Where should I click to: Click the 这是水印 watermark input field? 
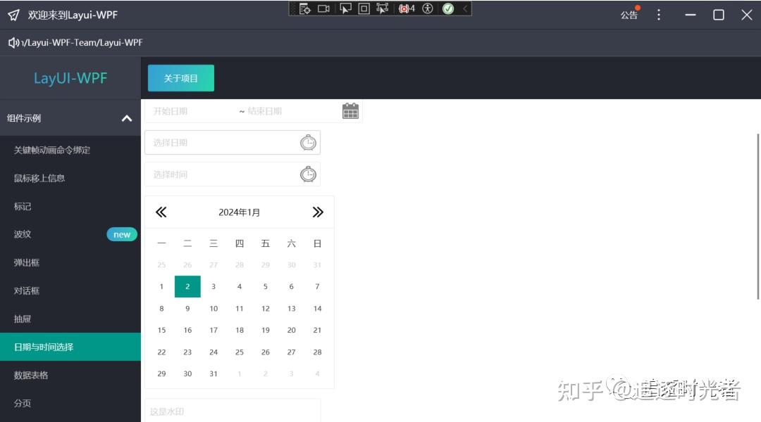click(233, 411)
